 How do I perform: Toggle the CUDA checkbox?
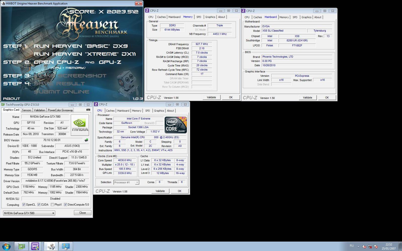point(39,205)
